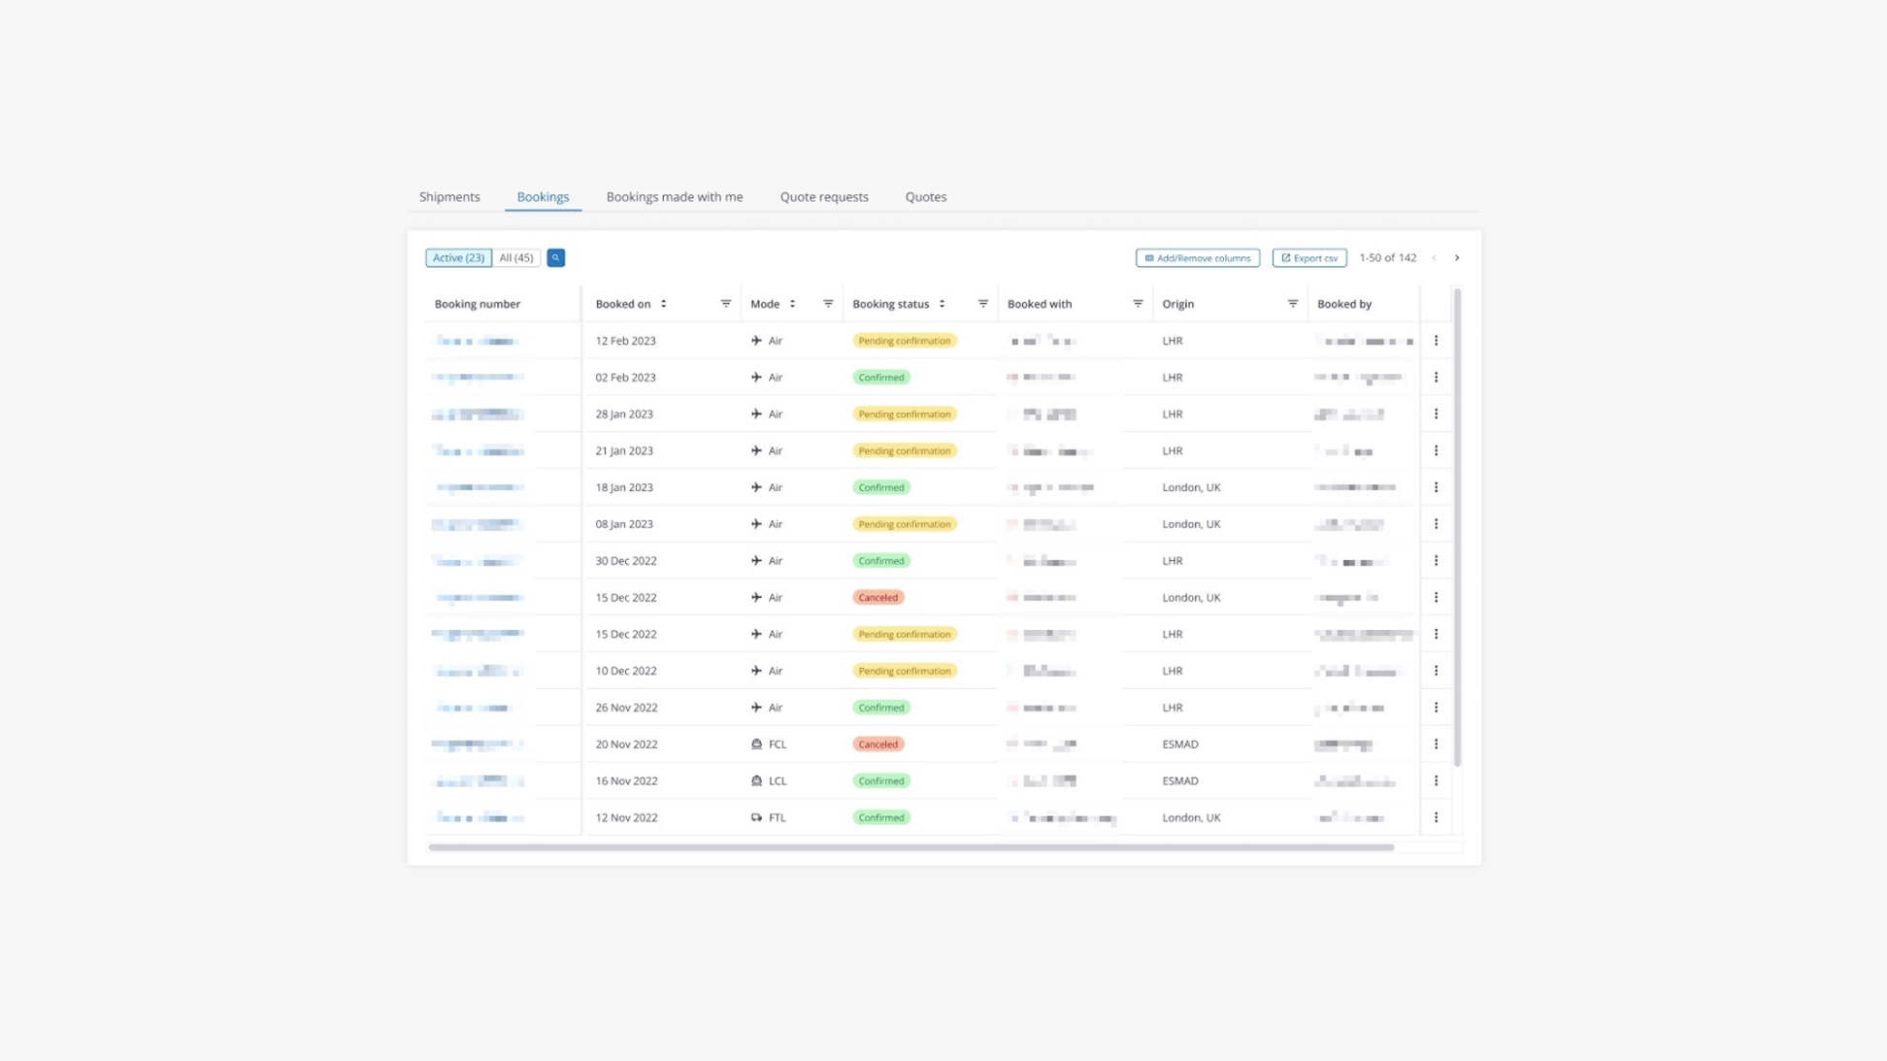Click the horizontal table scrollbar
Viewport: 1887px width, 1061px height.
(911, 847)
